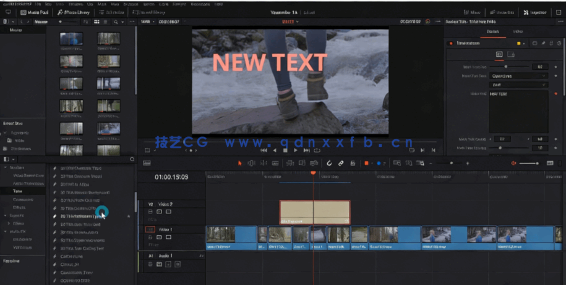
Task: Open the timeline name dropdown above viewer
Action: coord(290,22)
